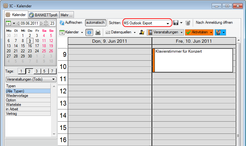Click the go-to-date calendar icon
246x146 pixels.
click(x=8, y=23)
